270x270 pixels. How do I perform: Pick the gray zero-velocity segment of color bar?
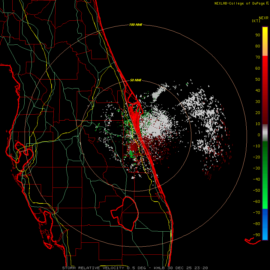[x=265, y=133]
